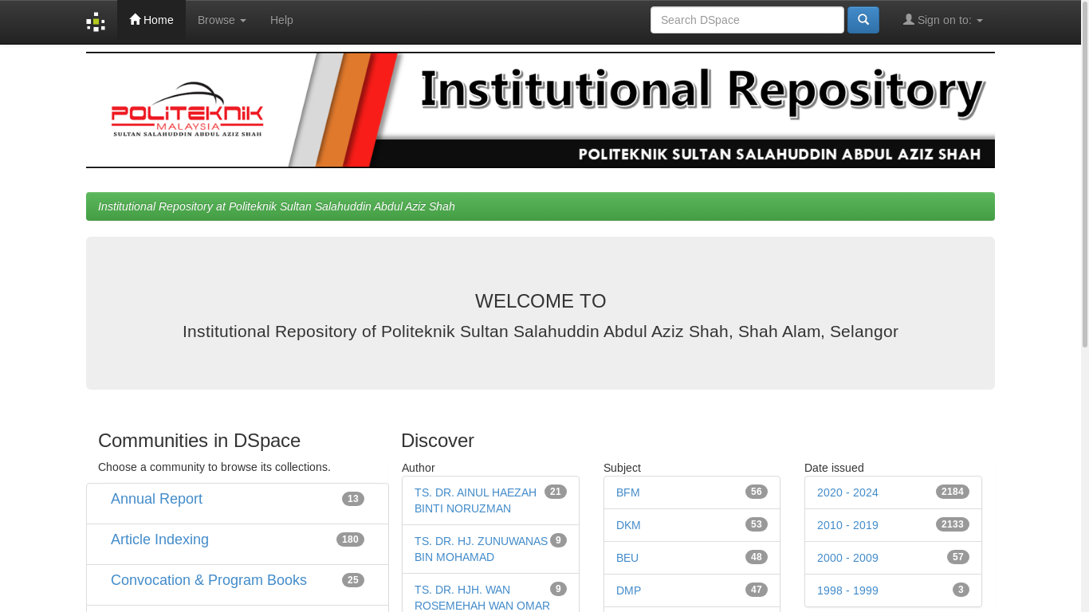Click the 53 badge beside DKM
The height and width of the screenshot is (612, 1089).
pyautogui.click(x=757, y=524)
